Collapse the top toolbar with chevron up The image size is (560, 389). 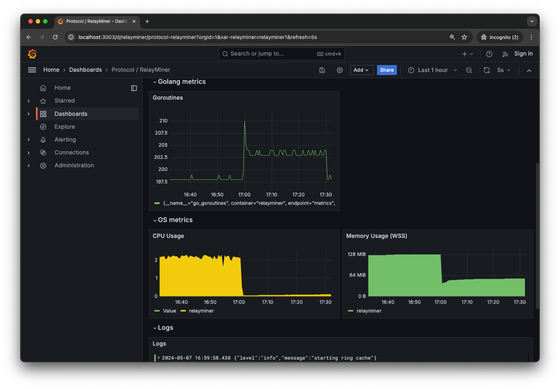tap(529, 71)
